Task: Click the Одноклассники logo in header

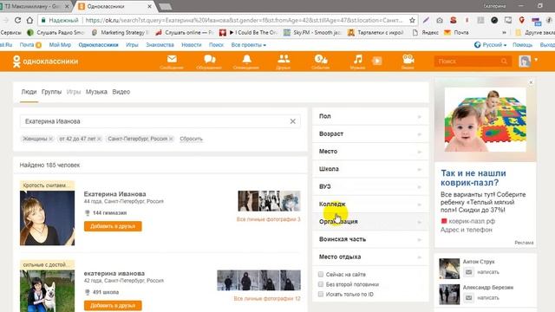Action: click(x=45, y=62)
